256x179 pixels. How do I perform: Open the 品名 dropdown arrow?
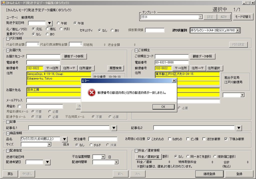(x=65, y=139)
